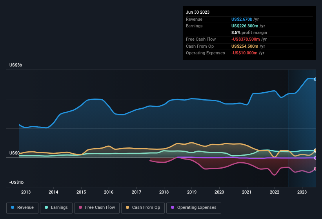The height and width of the screenshot is (219, 322).
Task: Select the 2016 x-axis label
Action: click(x=109, y=192)
